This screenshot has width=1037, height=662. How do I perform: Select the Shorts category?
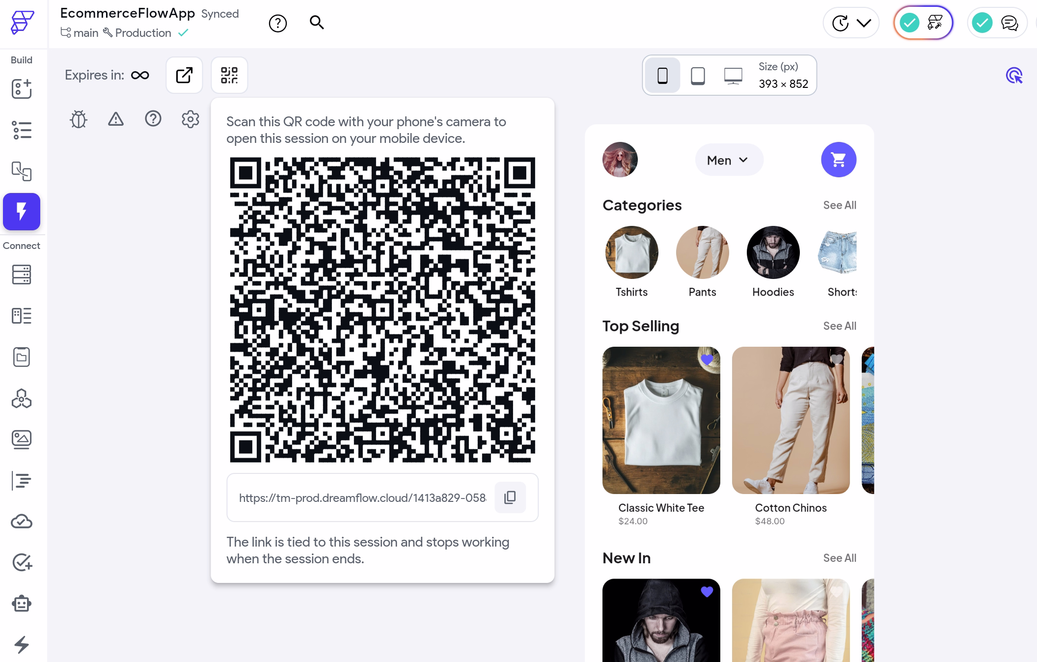838,262
